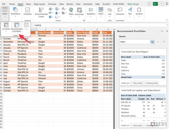Open Recommended Charts

(41, 13)
